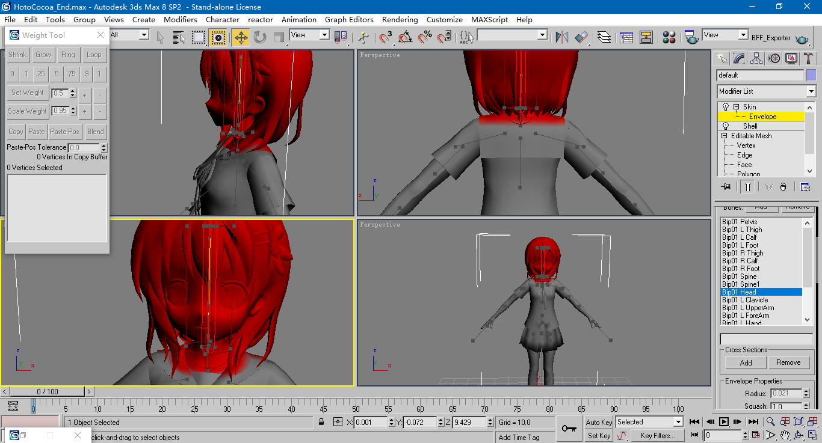This screenshot has width=822, height=443.
Task: Open the Layer Manager from toolbar
Action: (x=604, y=37)
